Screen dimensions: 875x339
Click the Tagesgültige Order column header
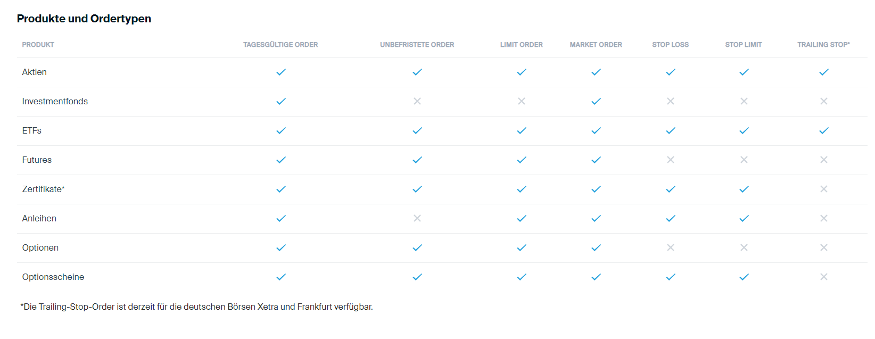(280, 45)
